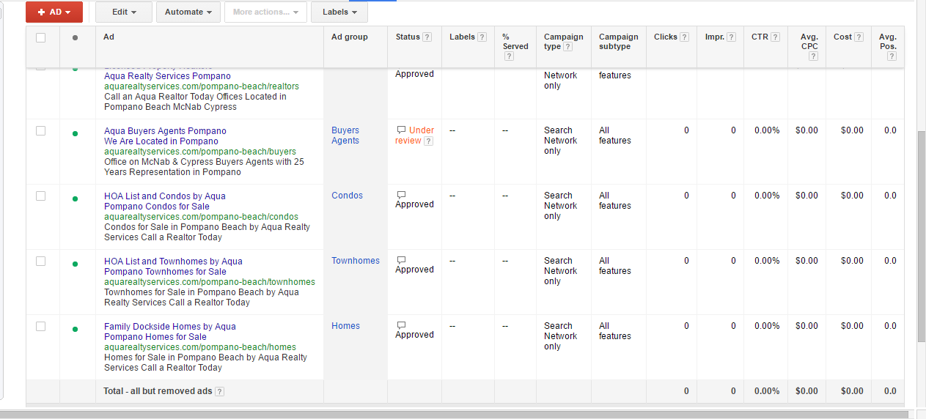The height and width of the screenshot is (419, 926).
Task: Open the red + AD dropdown button
Action: 54,12
